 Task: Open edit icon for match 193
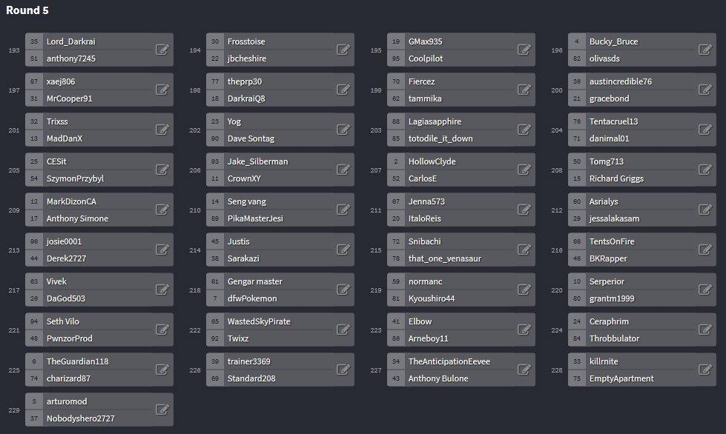click(x=162, y=50)
